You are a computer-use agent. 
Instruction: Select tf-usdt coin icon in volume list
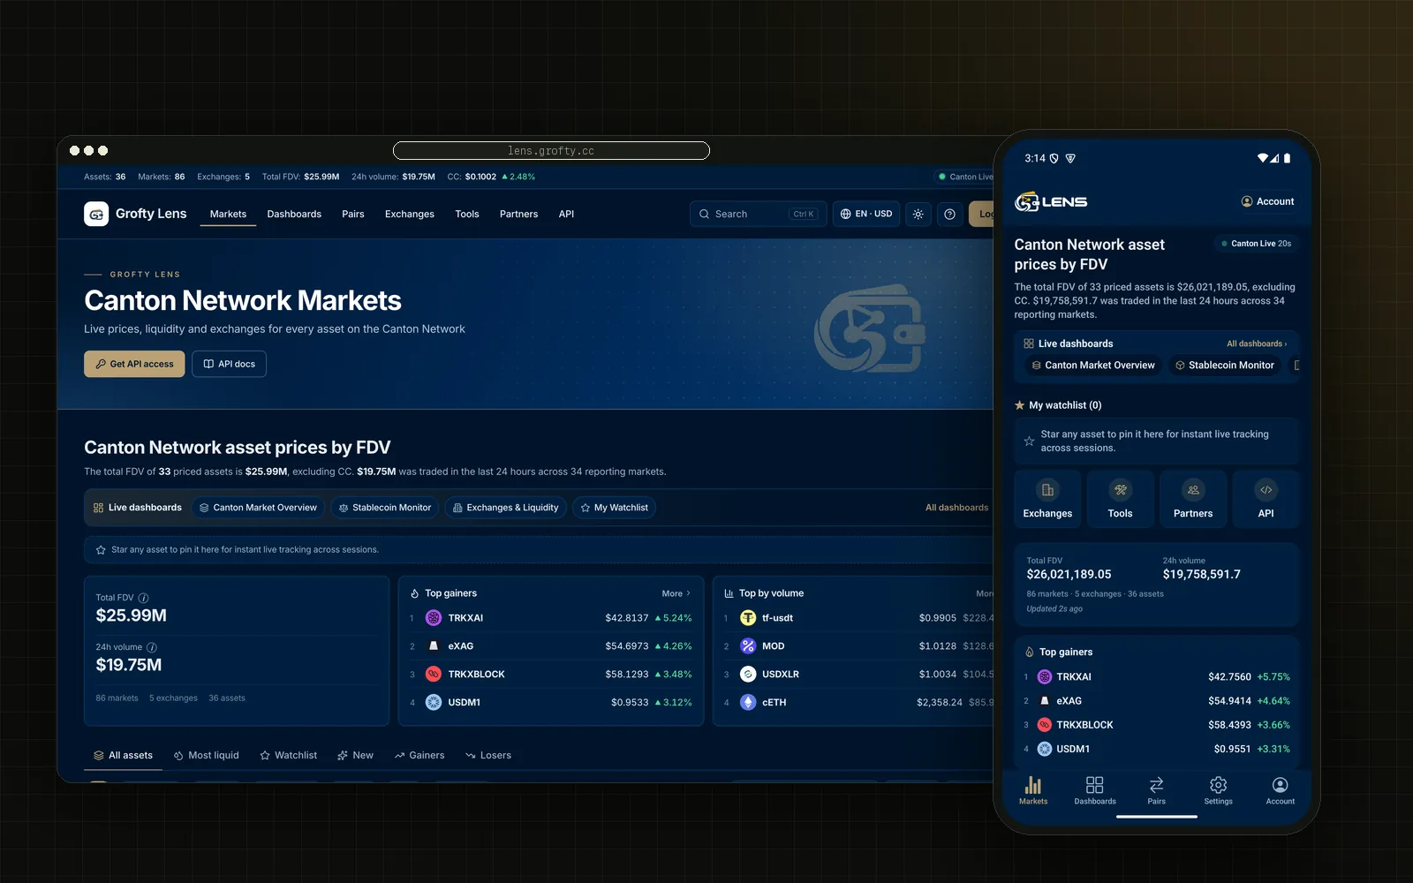pyautogui.click(x=748, y=618)
